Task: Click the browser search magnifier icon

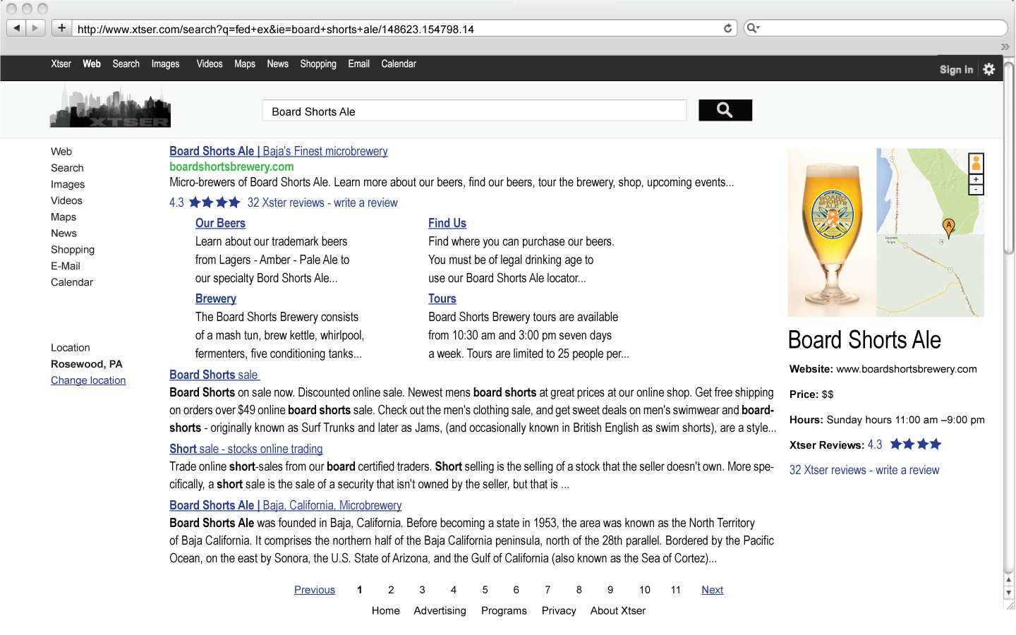Action: click(753, 28)
